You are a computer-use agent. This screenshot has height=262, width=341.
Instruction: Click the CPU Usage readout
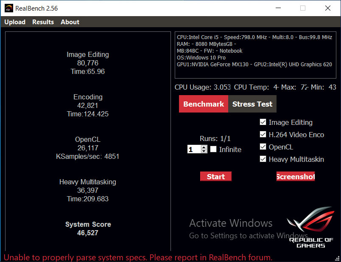[x=203, y=87]
